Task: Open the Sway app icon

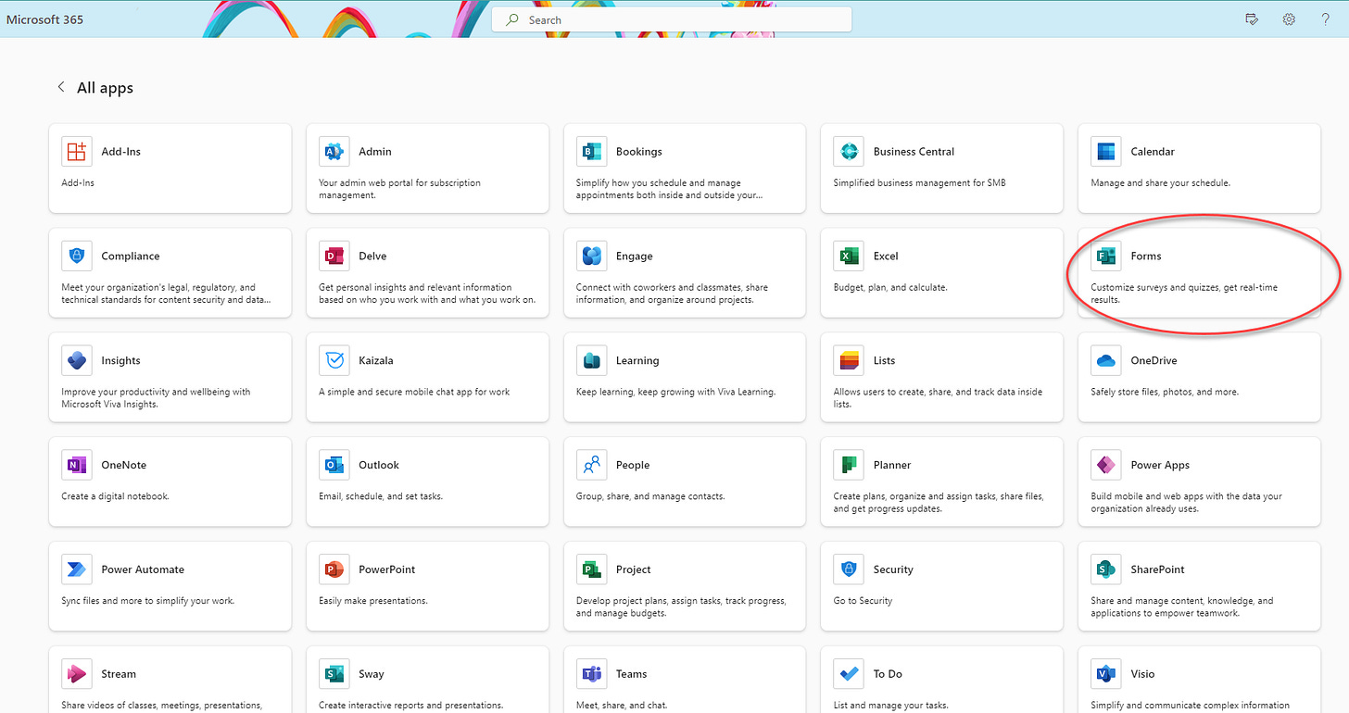Action: 334,674
